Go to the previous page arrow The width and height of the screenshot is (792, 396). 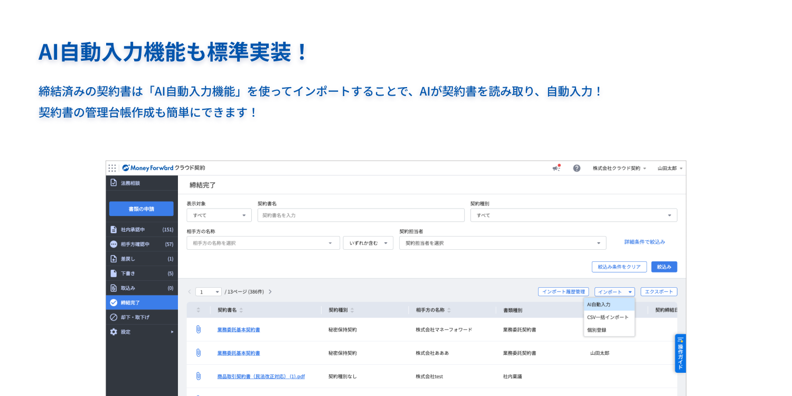pos(190,291)
